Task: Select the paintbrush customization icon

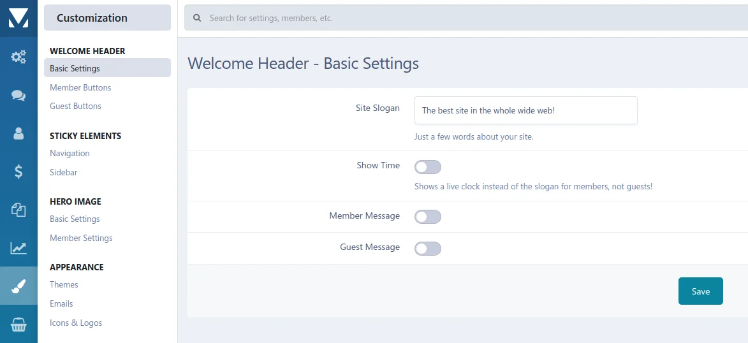Action: tap(18, 287)
